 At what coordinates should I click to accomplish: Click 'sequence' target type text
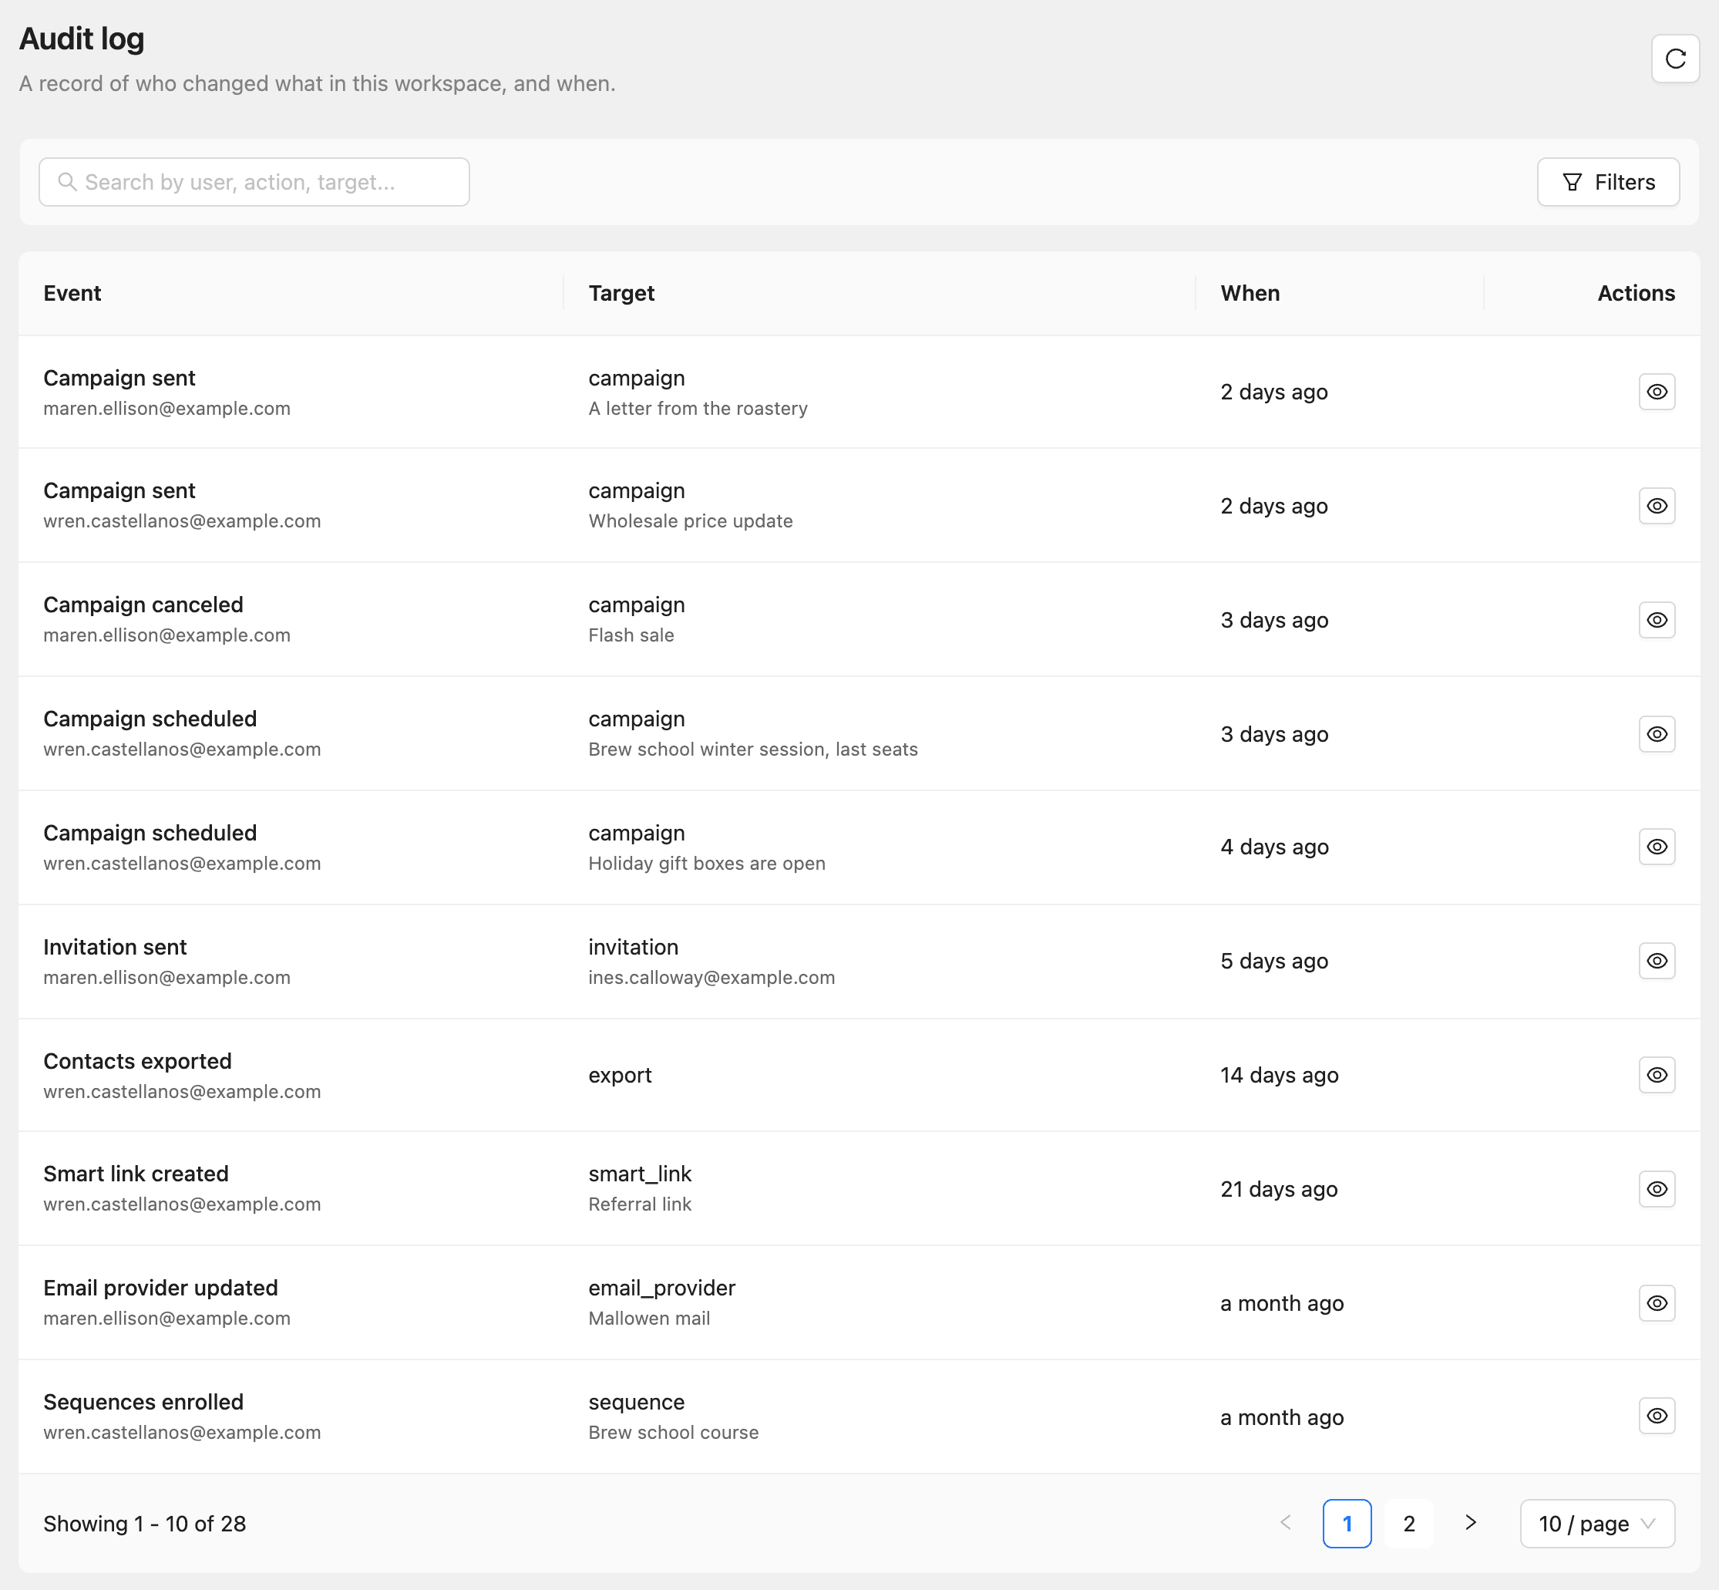pyautogui.click(x=635, y=1402)
